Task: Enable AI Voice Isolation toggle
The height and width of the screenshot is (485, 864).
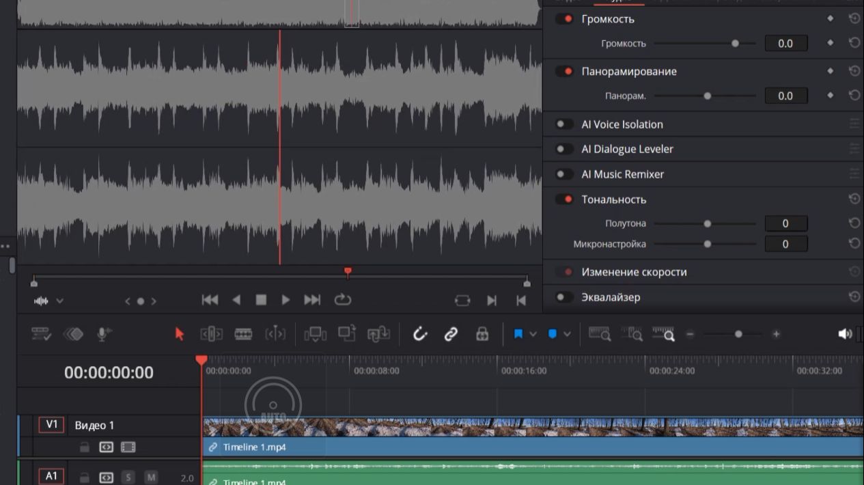Action: tap(564, 124)
